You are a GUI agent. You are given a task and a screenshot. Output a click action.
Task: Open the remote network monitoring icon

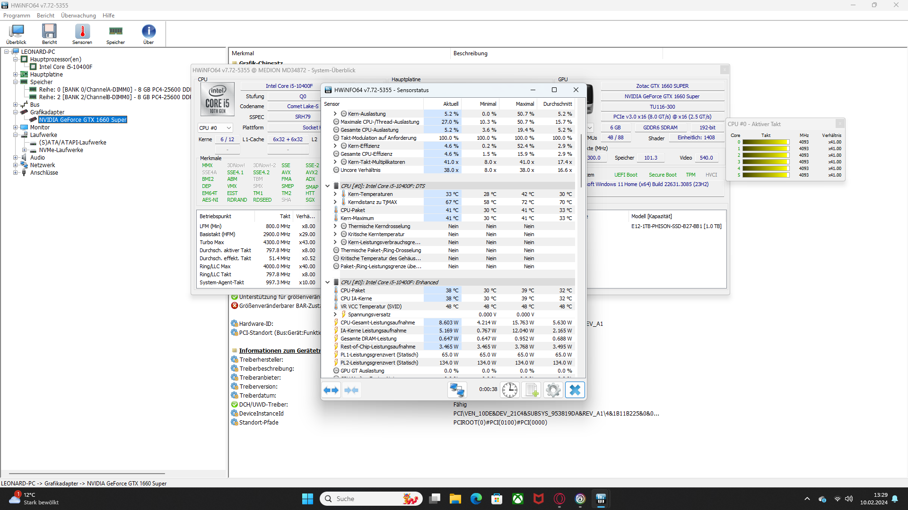457,390
